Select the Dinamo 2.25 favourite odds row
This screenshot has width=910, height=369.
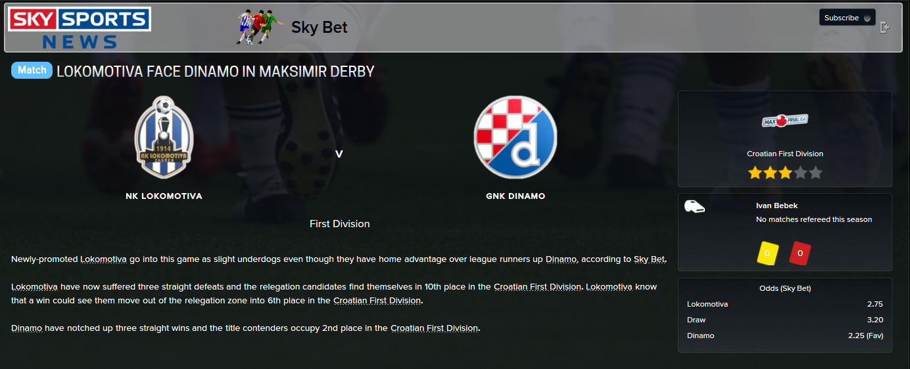click(784, 336)
